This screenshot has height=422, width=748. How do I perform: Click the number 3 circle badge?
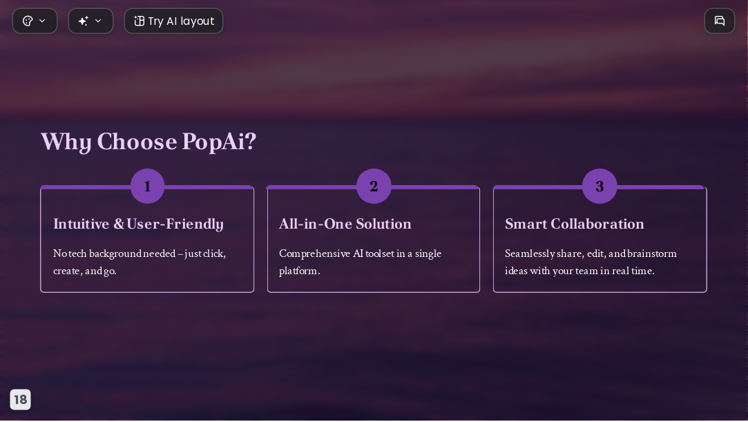(600, 186)
